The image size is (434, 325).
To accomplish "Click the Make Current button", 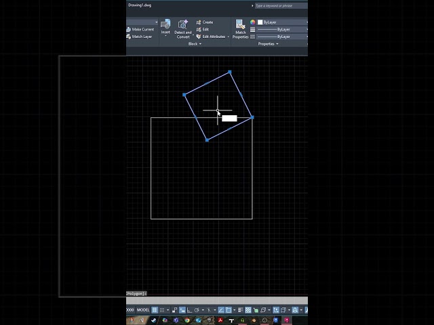I will click(140, 29).
